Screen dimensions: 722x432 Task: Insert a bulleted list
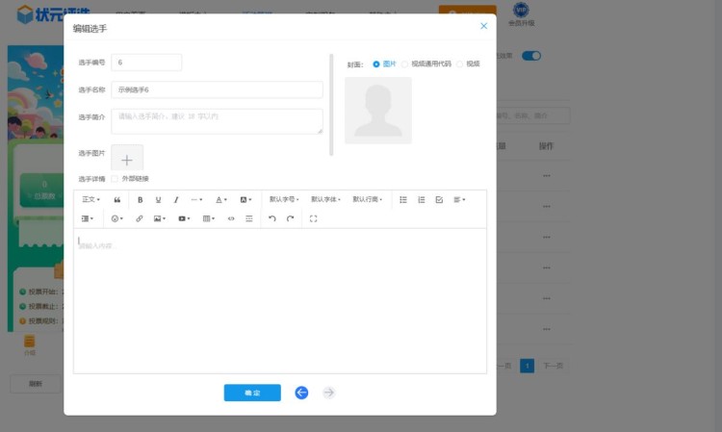point(403,200)
